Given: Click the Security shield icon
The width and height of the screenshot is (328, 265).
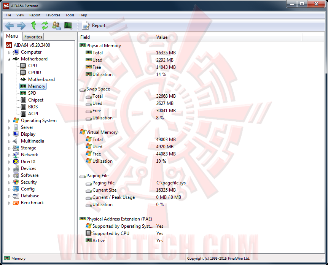Looking at the screenshot, I should pyautogui.click(x=16, y=182).
